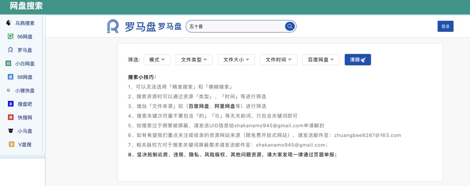The image size is (470, 186).
Task: Click the 搜索小技巧 heading
Action: click(142, 77)
